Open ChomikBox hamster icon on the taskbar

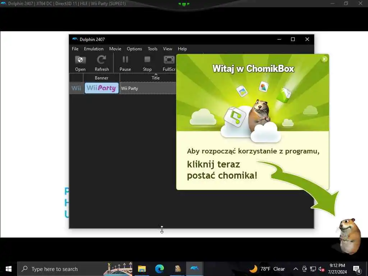(x=178, y=269)
